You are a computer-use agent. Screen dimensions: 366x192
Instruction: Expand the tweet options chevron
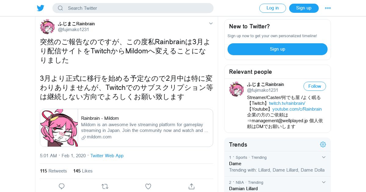pyautogui.click(x=211, y=23)
